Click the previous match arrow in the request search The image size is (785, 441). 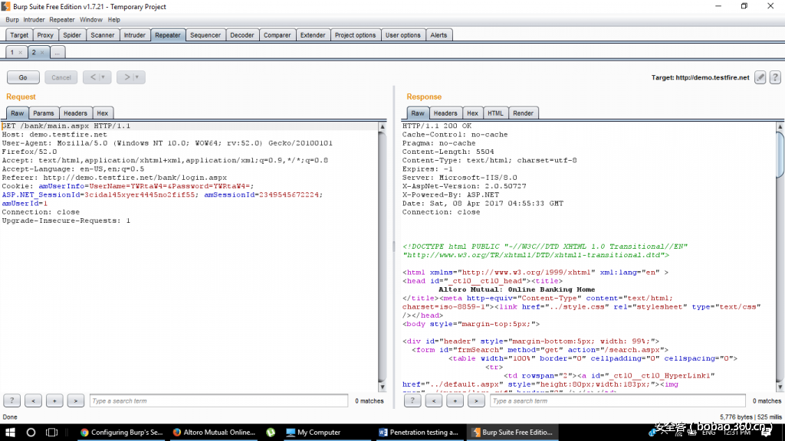[32, 400]
